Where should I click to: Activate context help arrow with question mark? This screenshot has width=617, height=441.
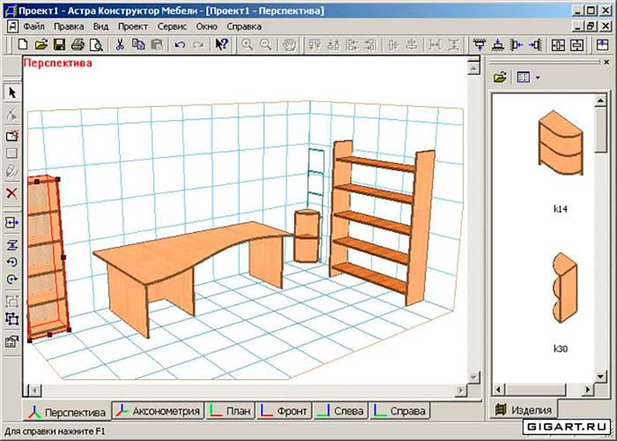click(221, 44)
